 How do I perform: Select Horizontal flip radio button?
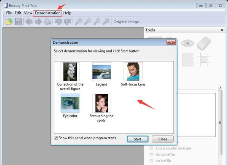click(x=151, y=154)
